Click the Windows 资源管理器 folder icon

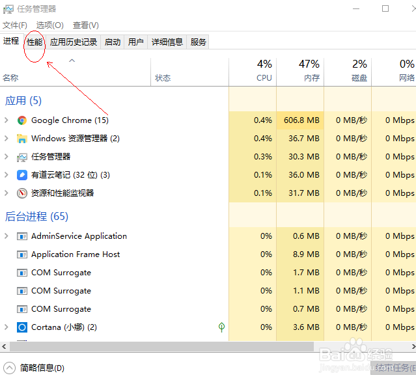tap(22, 139)
